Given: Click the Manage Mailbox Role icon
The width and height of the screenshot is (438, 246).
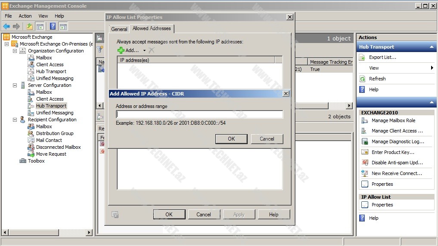Looking at the screenshot, I should click(365, 120).
